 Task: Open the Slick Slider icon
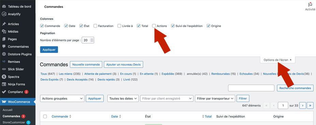point(4,69)
